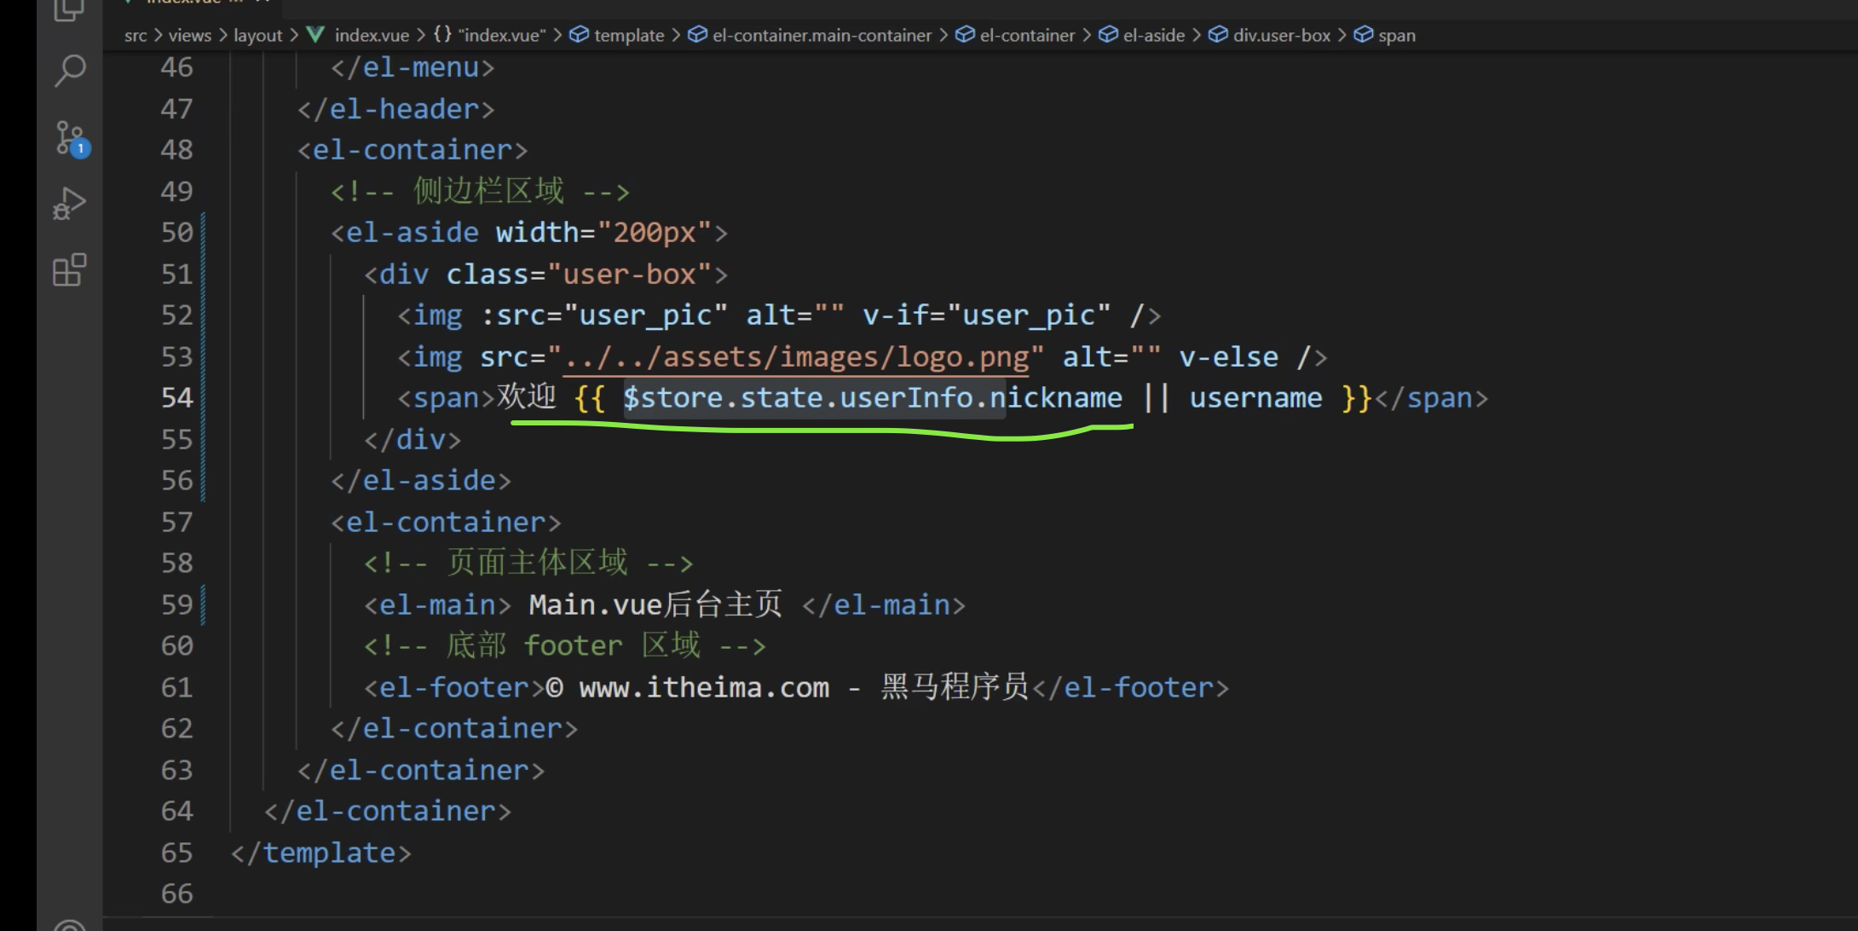
Task: Click the src breadcrumb segment
Action: tap(136, 35)
